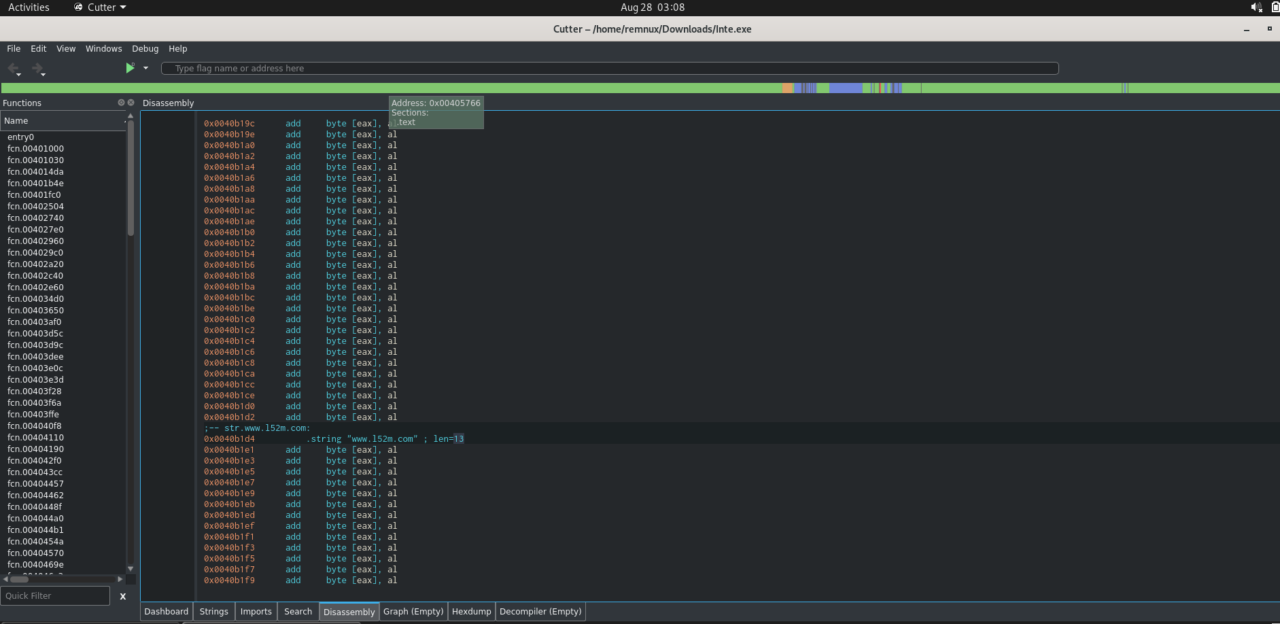
Task: Open the Activities overview
Action: (x=29, y=7)
